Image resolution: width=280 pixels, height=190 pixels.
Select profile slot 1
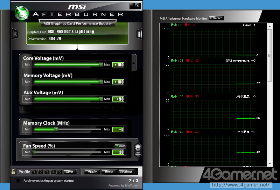coord(34,172)
